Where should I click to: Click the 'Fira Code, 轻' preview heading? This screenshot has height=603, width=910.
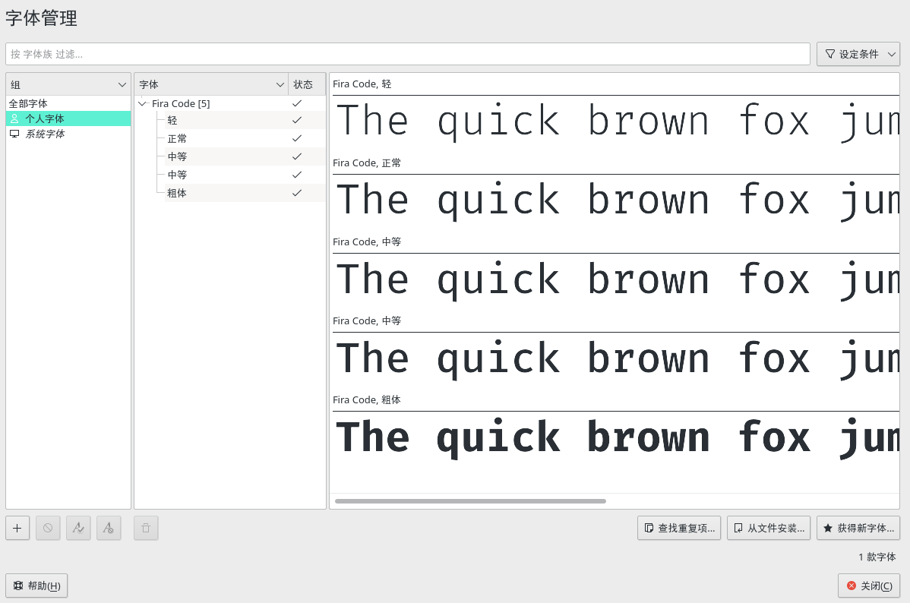362,84
